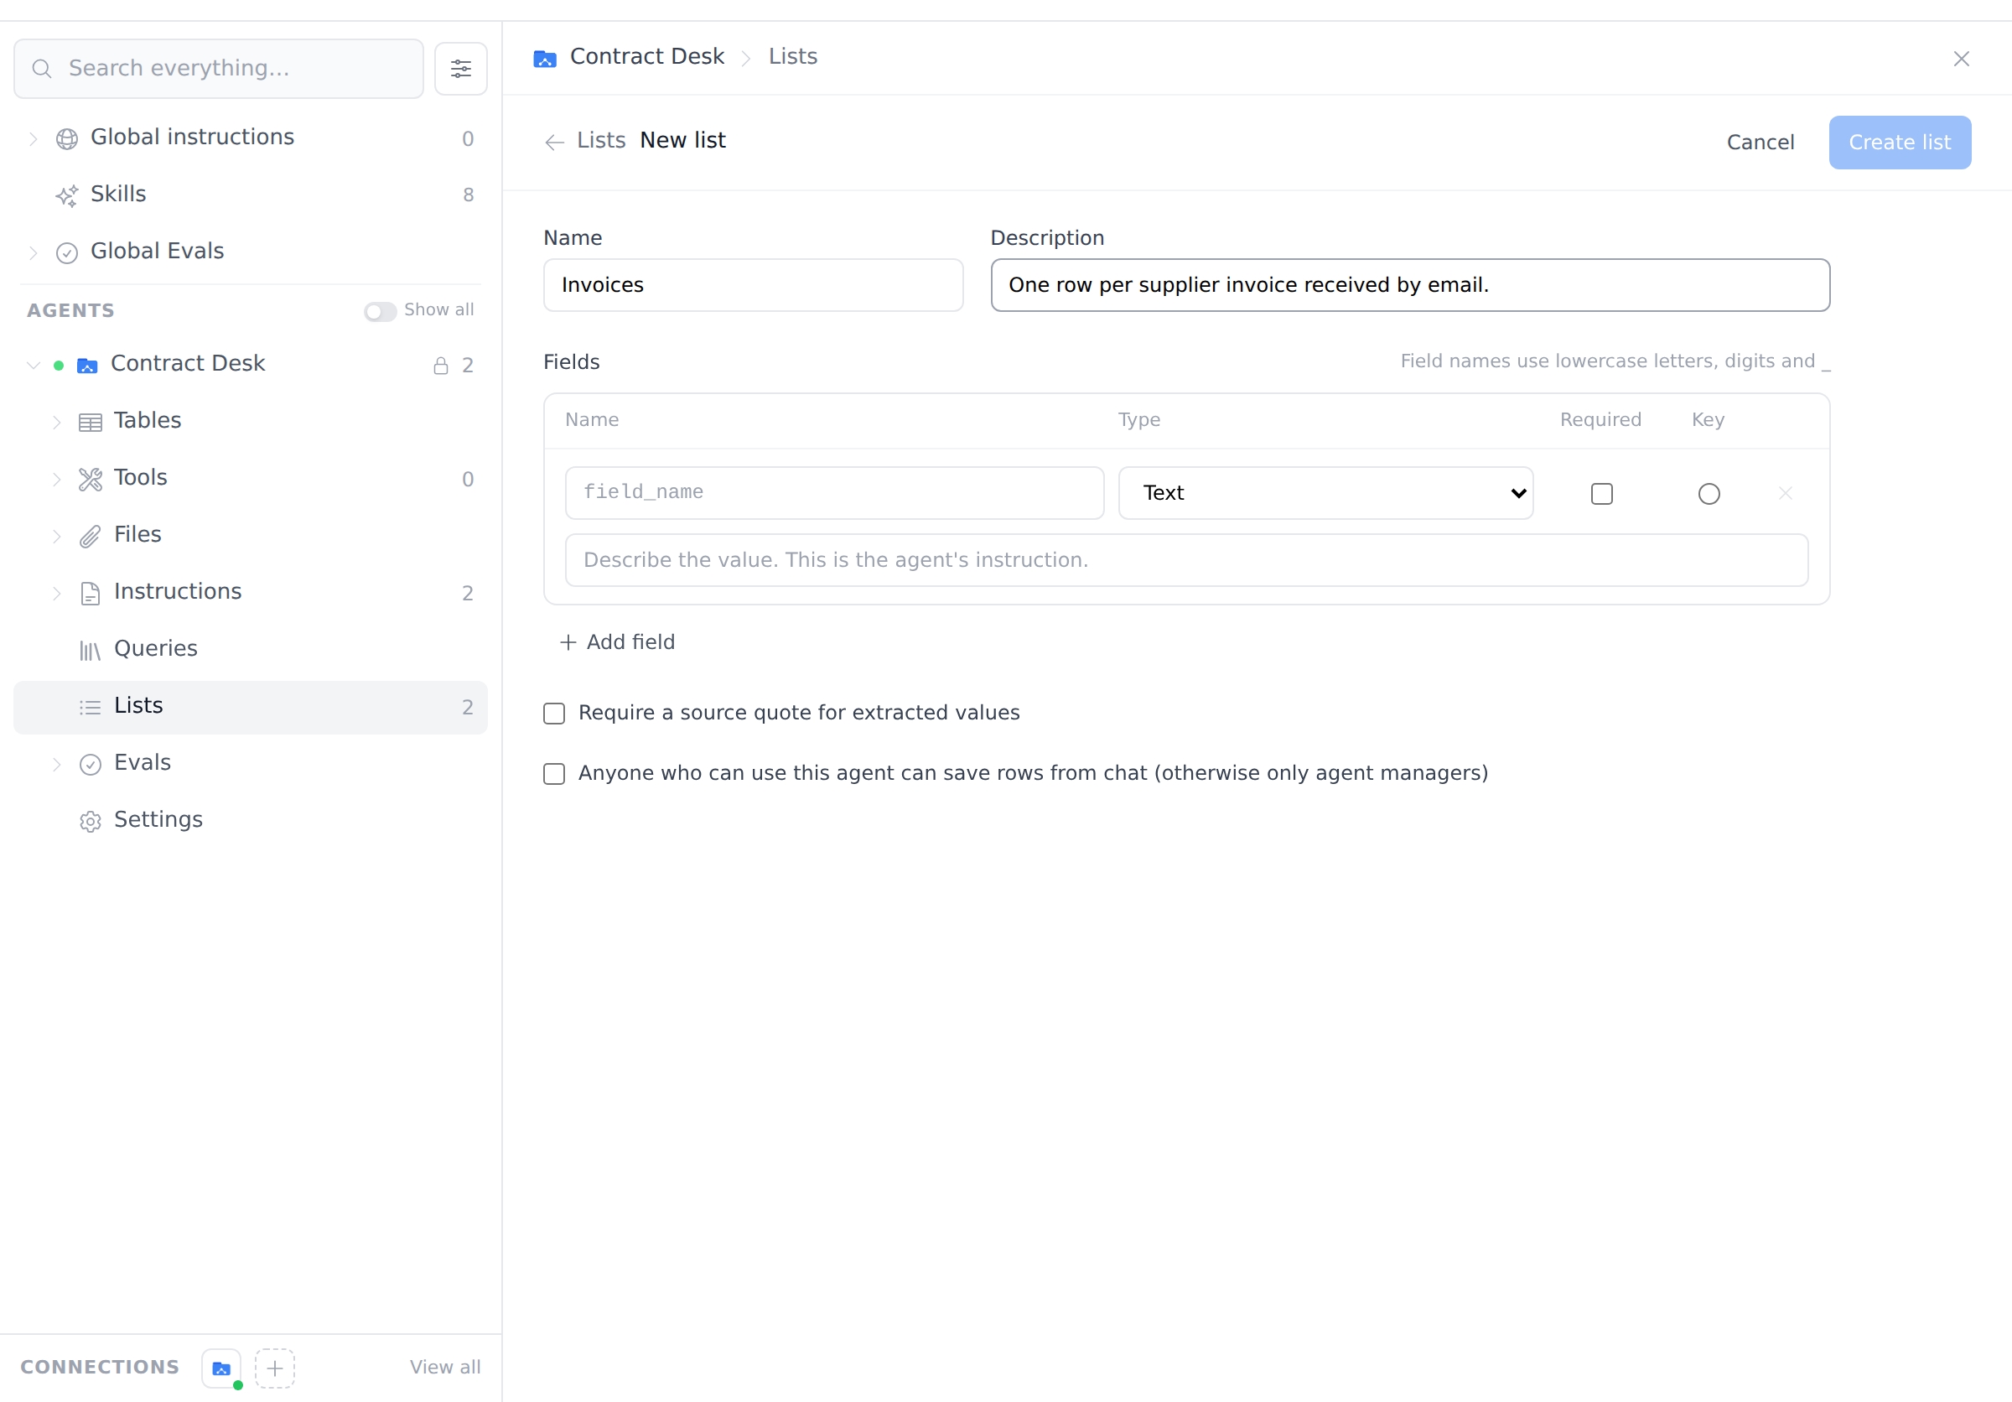Close the panel with the top-right X
The height and width of the screenshot is (1402, 2012).
coord(1961,59)
